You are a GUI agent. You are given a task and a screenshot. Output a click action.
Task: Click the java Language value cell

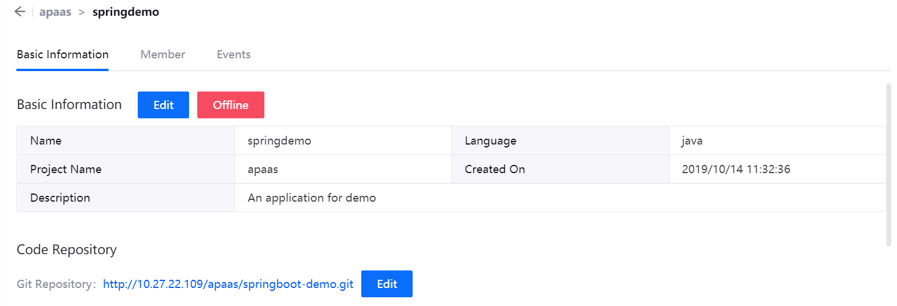(692, 141)
